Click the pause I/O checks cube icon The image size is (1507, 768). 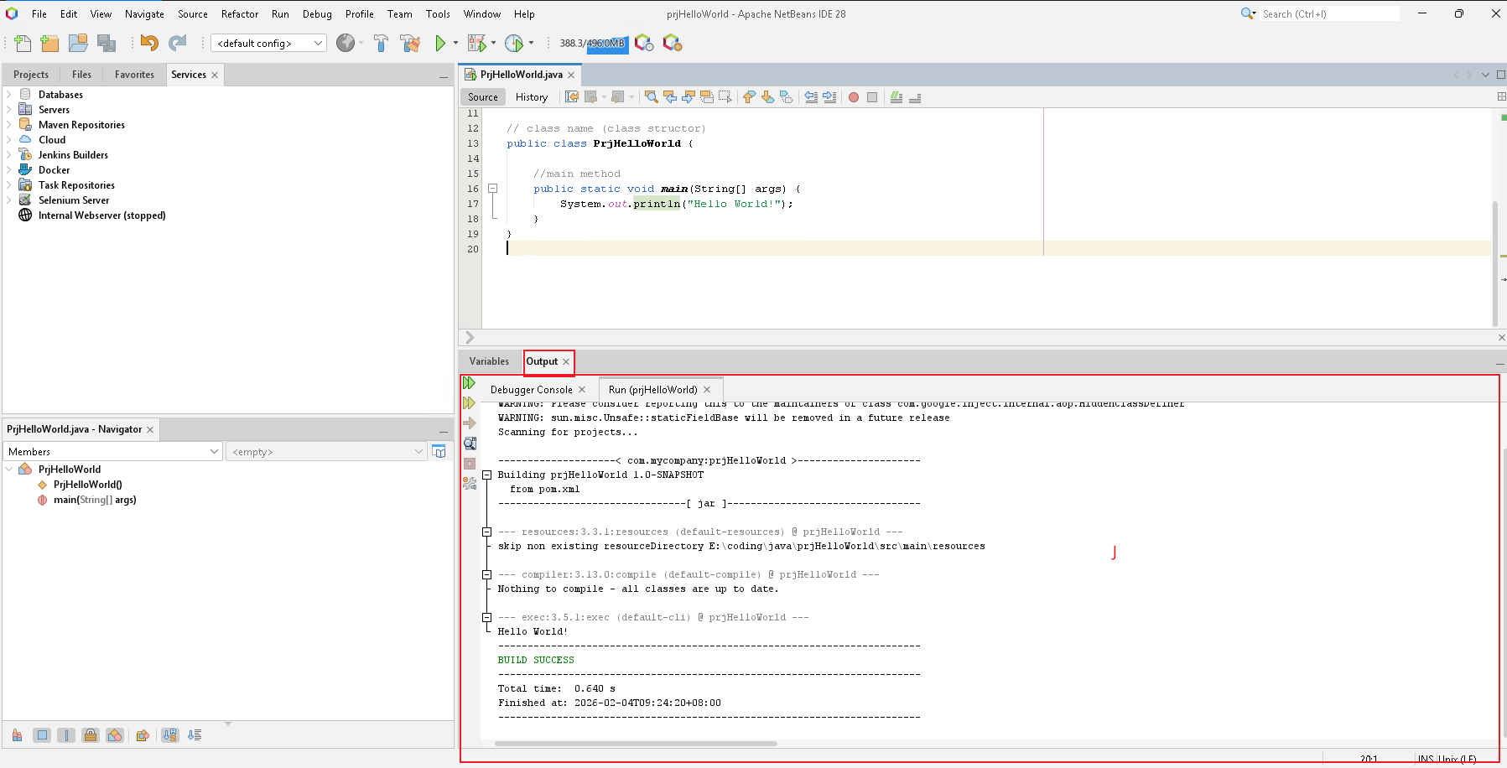pyautogui.click(x=673, y=44)
